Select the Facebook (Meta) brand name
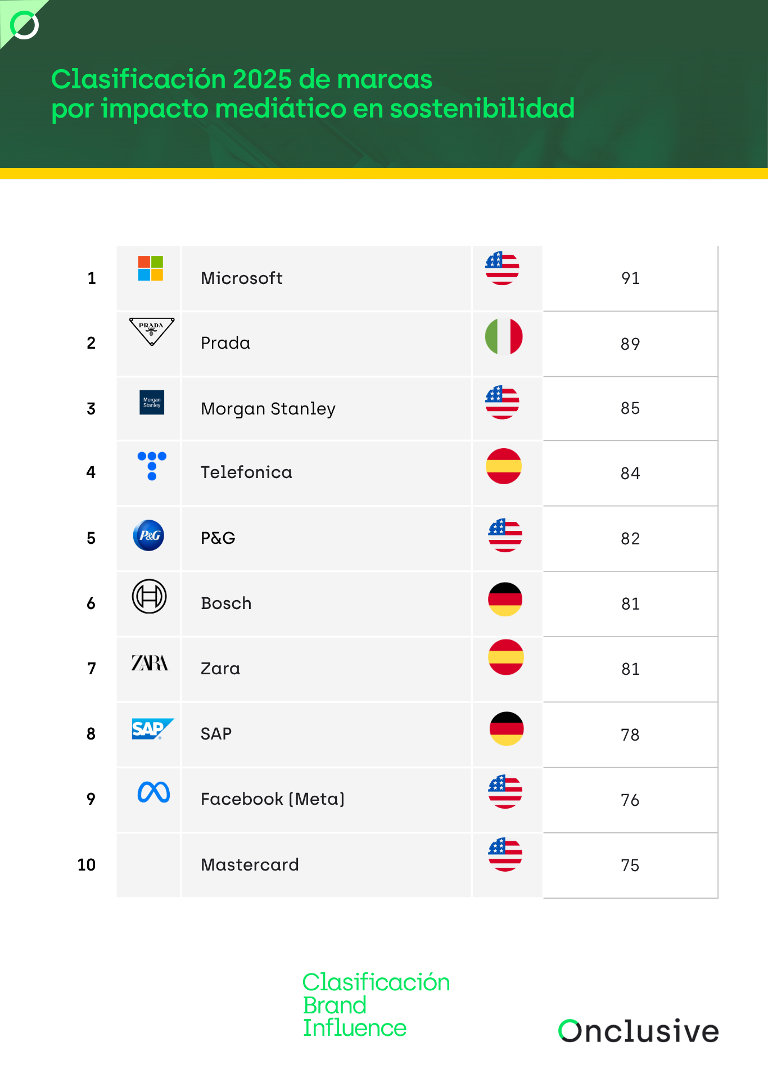This screenshot has width=768, height=1082. point(273,799)
